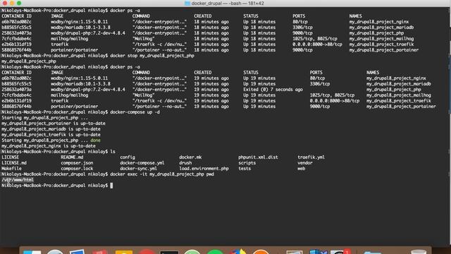
Task: Click the lone 'my_drupal8_project_php' line under docker stop
Action: pos(29,61)
